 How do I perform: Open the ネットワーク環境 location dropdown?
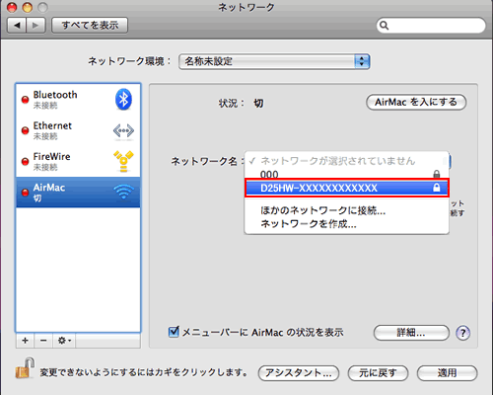(274, 61)
